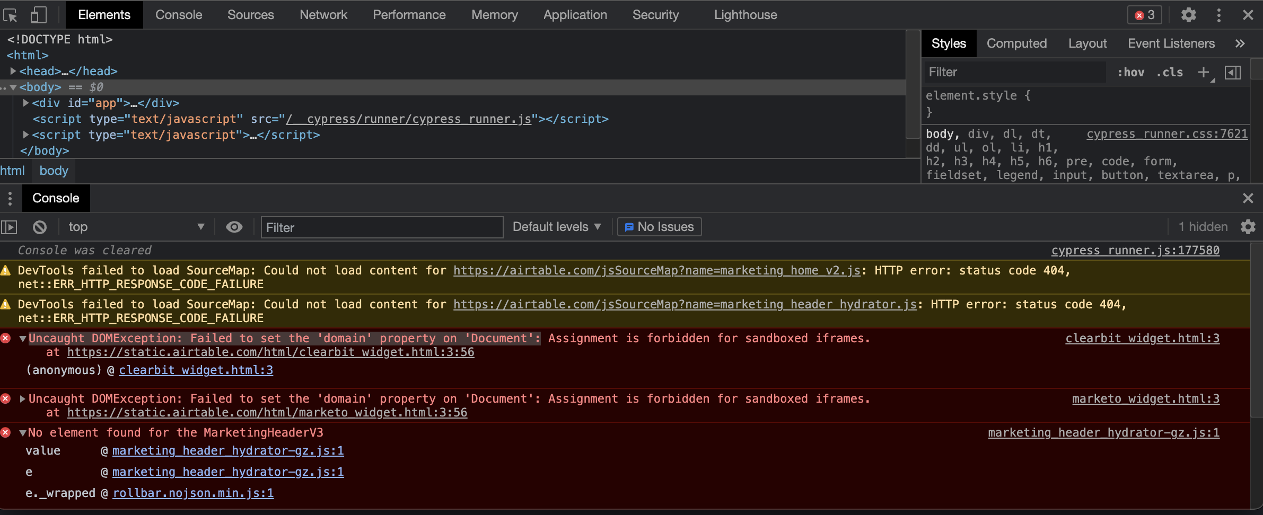
Task: Clear console messages with the block icon
Action: click(39, 227)
